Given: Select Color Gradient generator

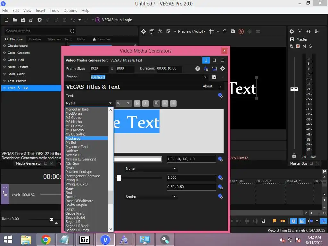Looking at the screenshot, I should (19, 53).
